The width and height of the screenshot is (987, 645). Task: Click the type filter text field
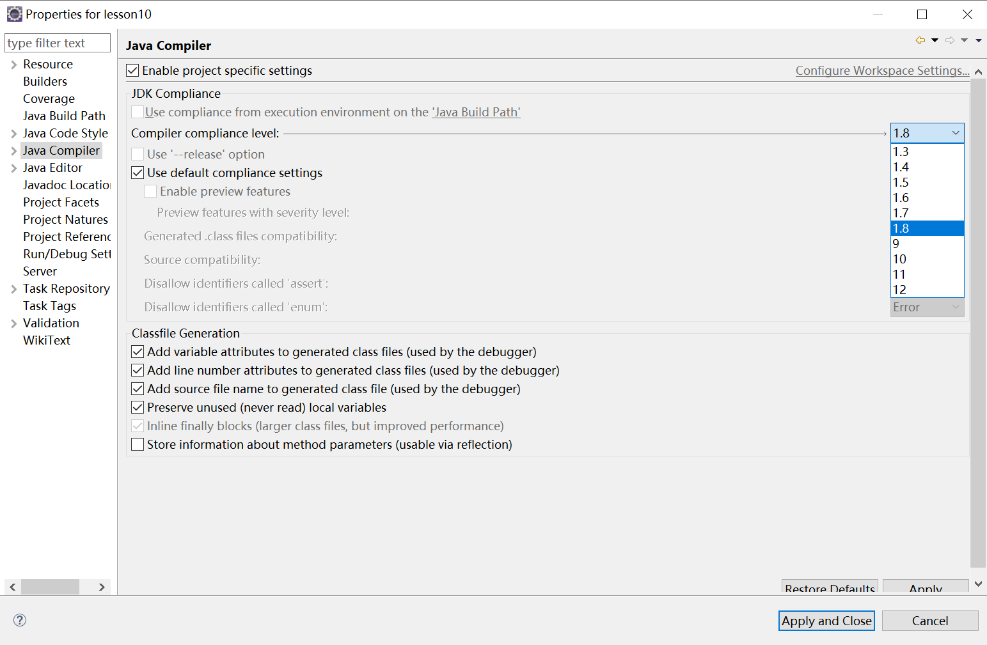[x=57, y=42]
